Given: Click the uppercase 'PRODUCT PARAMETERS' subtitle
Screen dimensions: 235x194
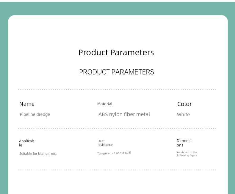Looking at the screenshot, I should (116, 72).
